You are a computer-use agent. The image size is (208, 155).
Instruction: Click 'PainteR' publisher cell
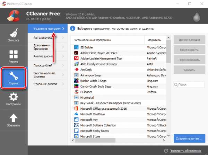(x=151, y=58)
